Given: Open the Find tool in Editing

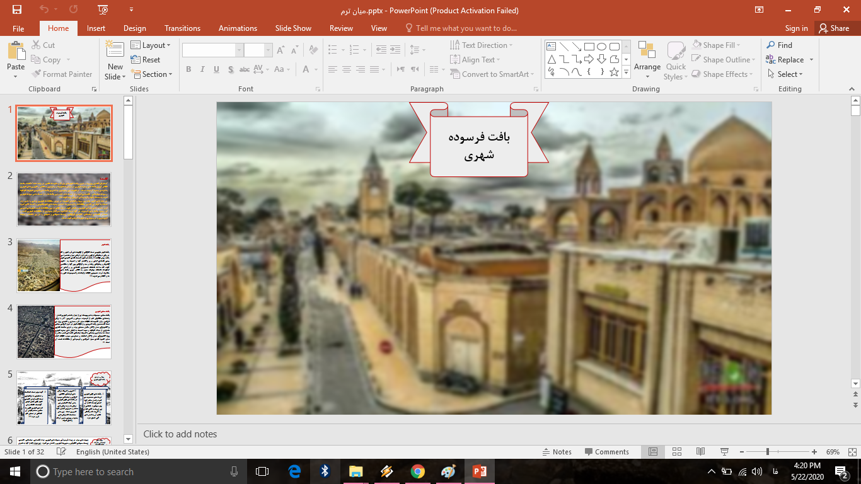Looking at the screenshot, I should pos(779,45).
